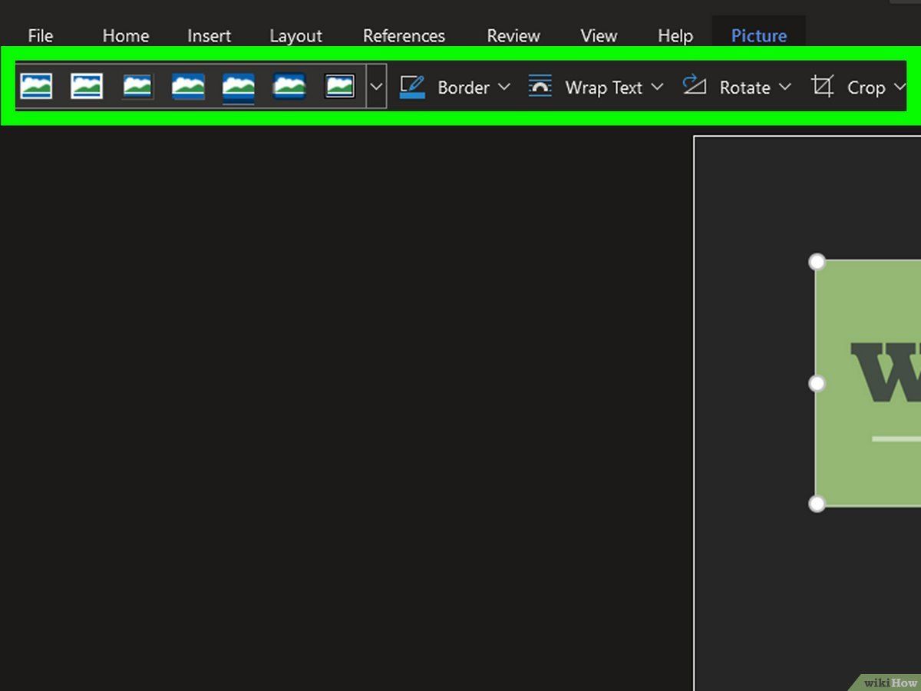Click the Rotate icon

coord(694,85)
